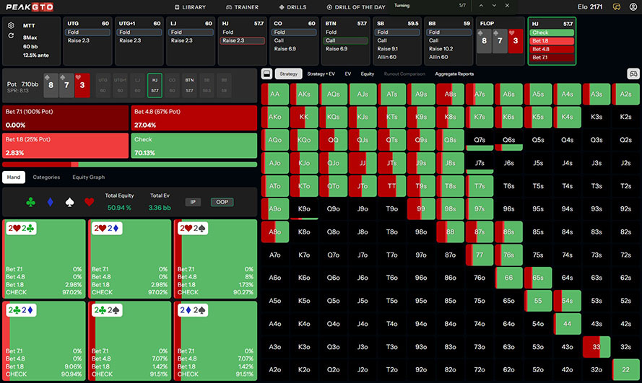This screenshot has width=642, height=383.
Task: Toggle the OOP position filter
Action: click(x=222, y=202)
